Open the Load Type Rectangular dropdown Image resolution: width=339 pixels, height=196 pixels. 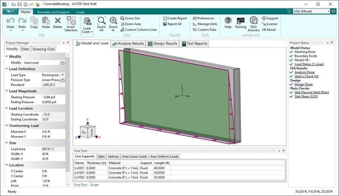(x=62, y=75)
